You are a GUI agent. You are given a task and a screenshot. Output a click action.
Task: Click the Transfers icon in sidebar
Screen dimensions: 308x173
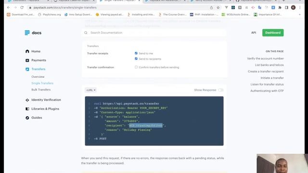click(27, 69)
